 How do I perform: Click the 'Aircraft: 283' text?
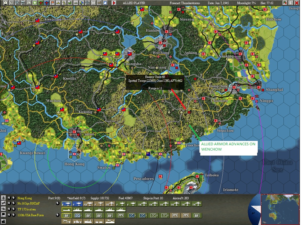(181, 198)
